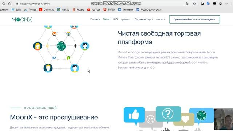233x131 pixels.
Task: Go to контакт menu item
Action: 160,19
